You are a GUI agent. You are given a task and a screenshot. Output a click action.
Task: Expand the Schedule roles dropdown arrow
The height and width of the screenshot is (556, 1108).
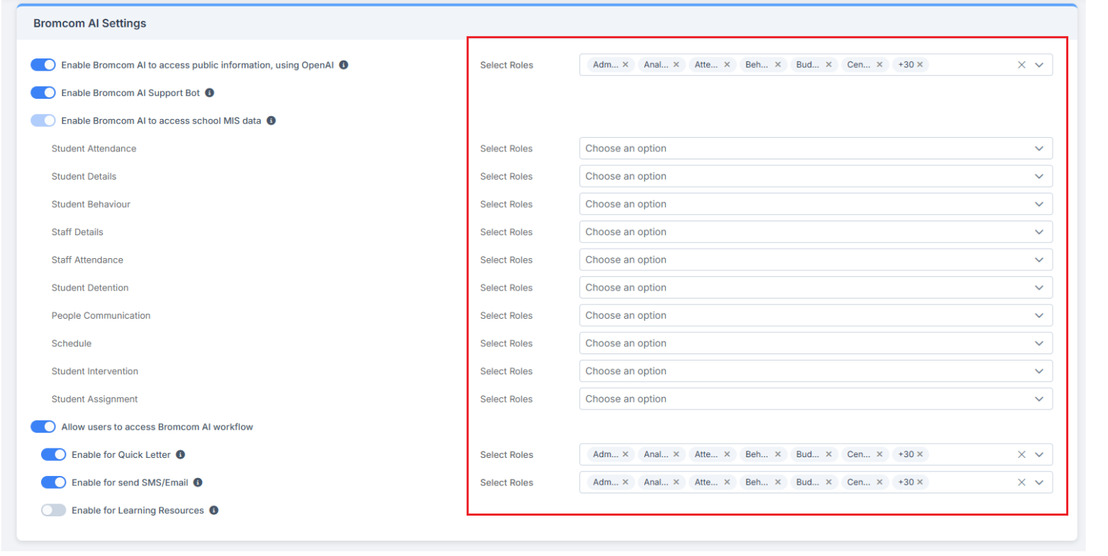tap(1039, 344)
